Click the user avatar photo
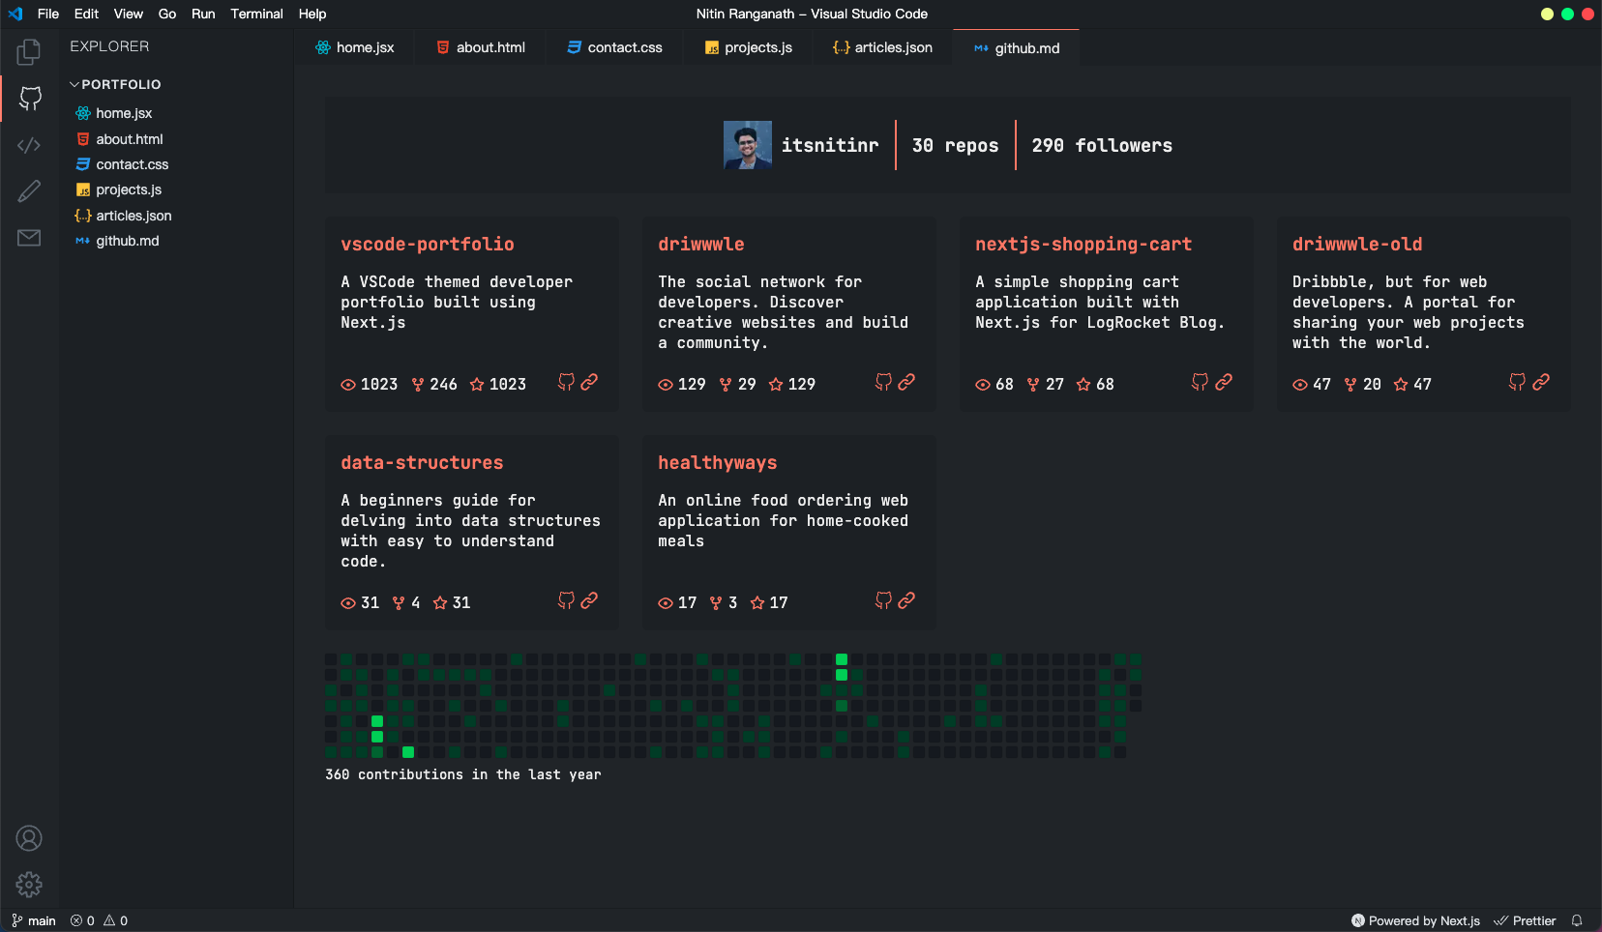This screenshot has width=1602, height=932. 748,145
